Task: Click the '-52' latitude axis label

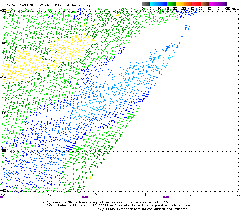Action: point(3,43)
